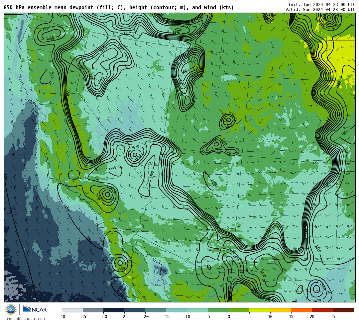The width and height of the screenshot is (359, 323).
Task: Pick the slate gray -35 to -30 colorbar swatch
Action: [93, 310]
